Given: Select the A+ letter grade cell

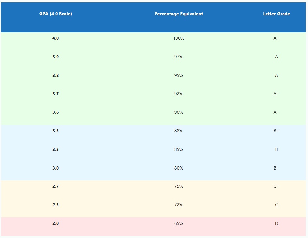Looking at the screenshot, I should tap(276, 38).
